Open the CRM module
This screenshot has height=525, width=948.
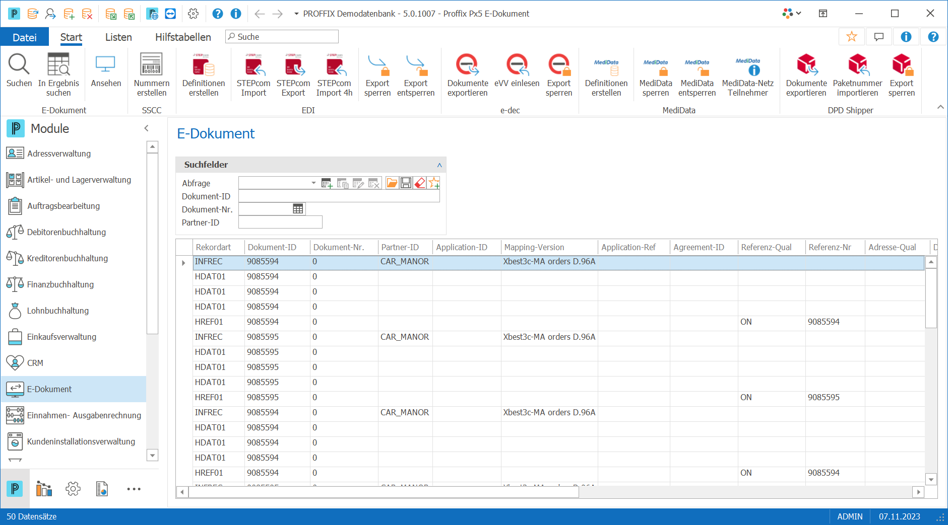click(x=74, y=363)
